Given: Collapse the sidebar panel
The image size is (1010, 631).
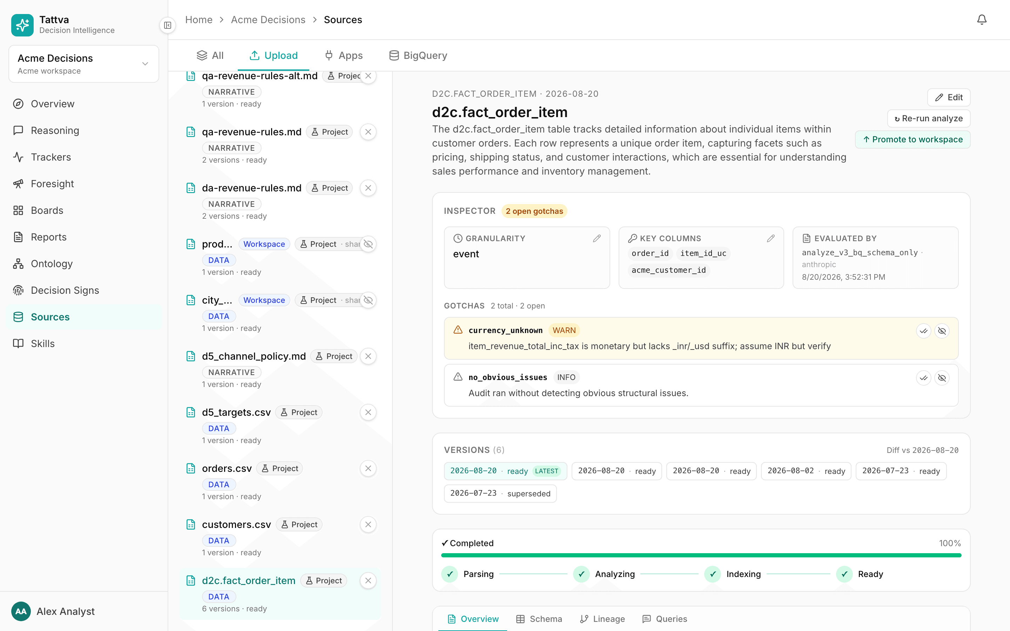Looking at the screenshot, I should (167, 26).
